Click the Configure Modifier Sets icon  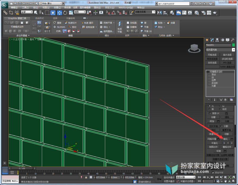231,99
